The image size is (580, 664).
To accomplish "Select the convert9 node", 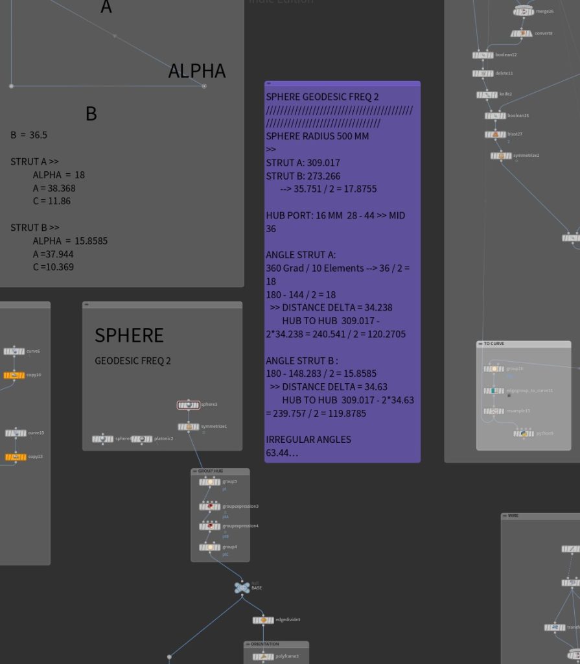I will (x=522, y=33).
